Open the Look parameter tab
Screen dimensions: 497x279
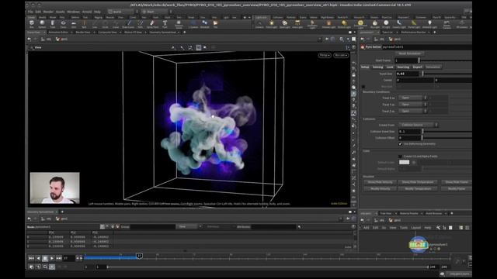click(390, 67)
